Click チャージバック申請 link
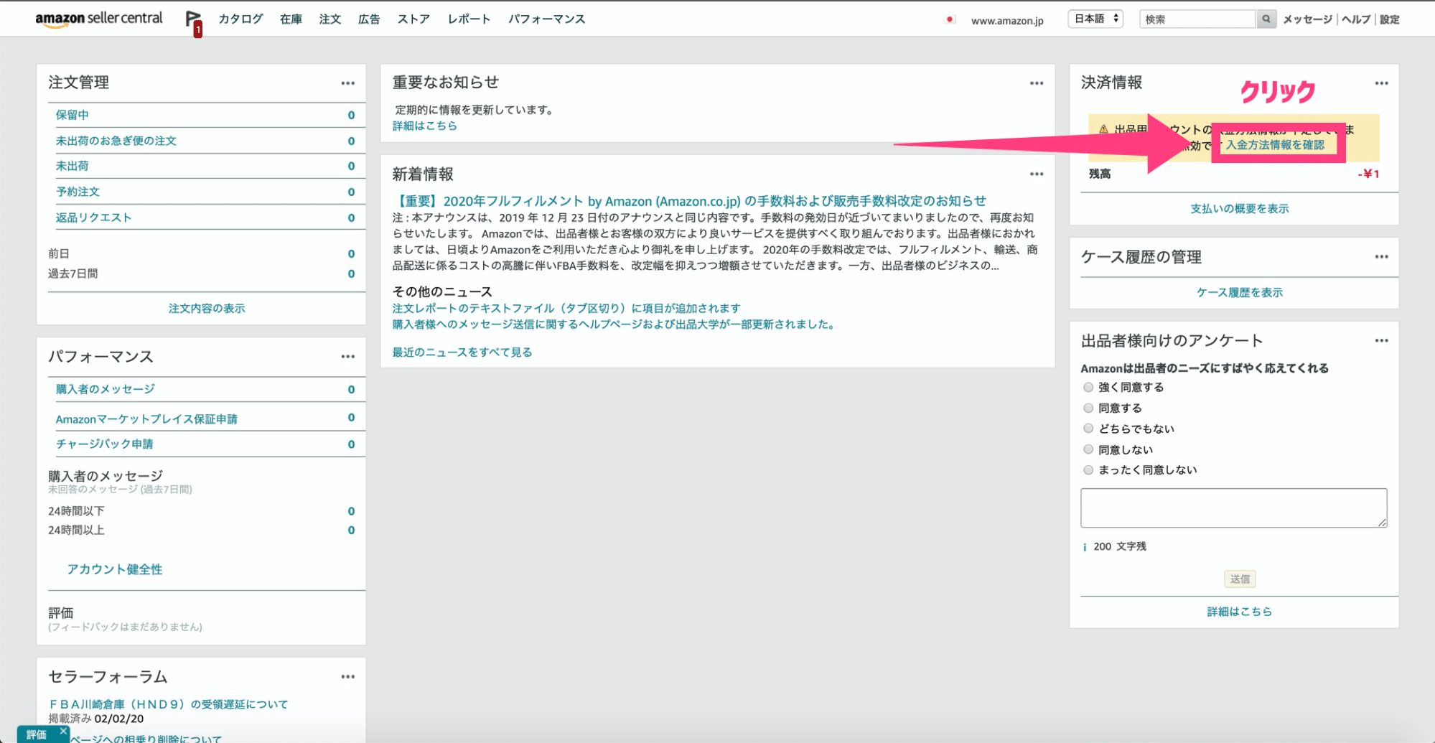Image resolution: width=1435 pixels, height=743 pixels. (x=105, y=444)
